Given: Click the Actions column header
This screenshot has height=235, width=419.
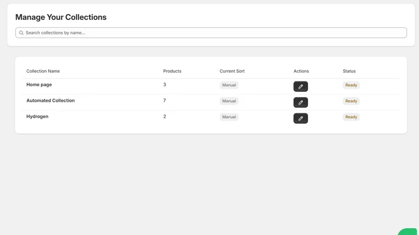Looking at the screenshot, I should pos(301,71).
